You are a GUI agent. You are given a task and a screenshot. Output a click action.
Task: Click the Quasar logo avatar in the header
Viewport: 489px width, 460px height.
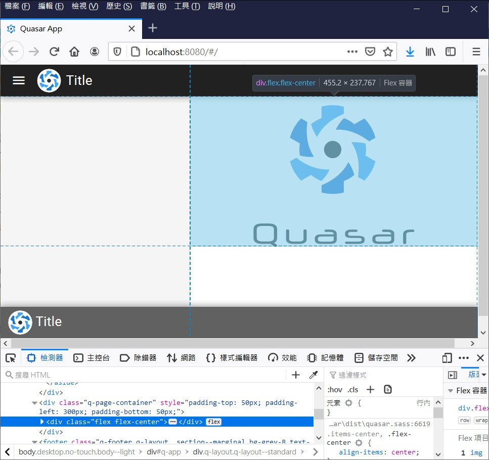[49, 80]
